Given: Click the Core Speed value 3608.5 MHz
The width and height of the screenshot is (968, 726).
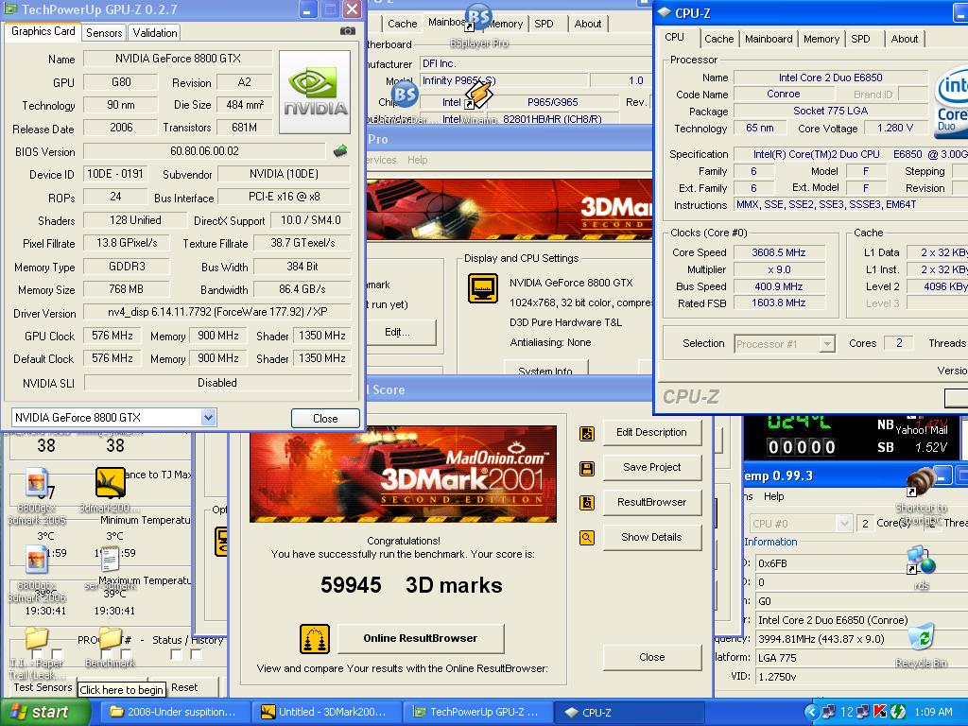Looking at the screenshot, I should click(x=779, y=252).
